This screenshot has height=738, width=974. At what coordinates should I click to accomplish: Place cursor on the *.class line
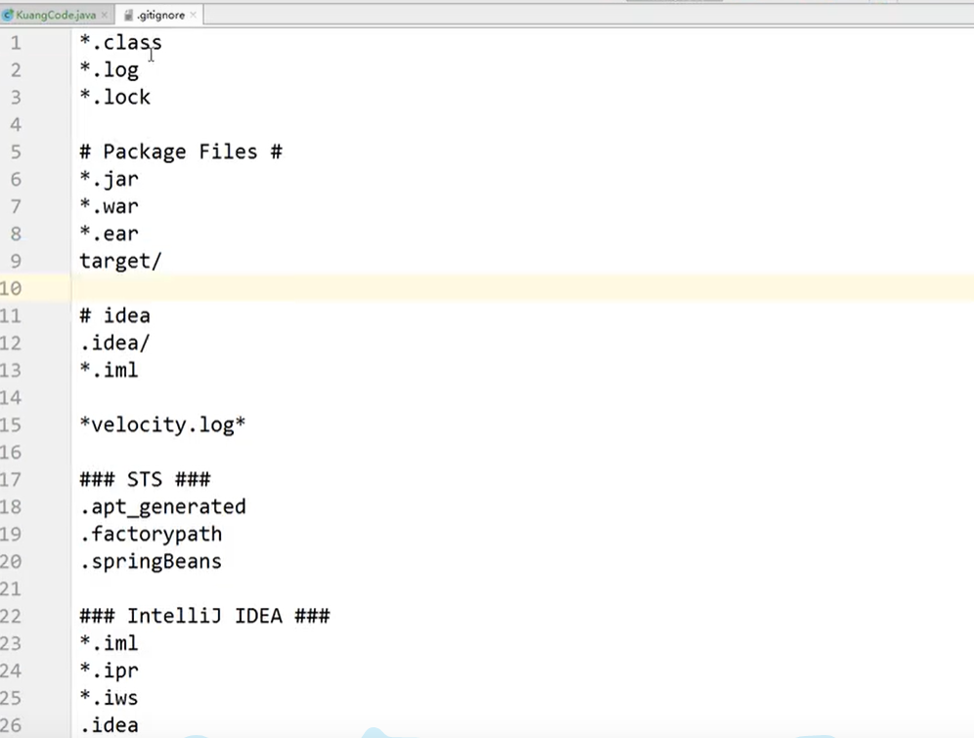pos(120,42)
